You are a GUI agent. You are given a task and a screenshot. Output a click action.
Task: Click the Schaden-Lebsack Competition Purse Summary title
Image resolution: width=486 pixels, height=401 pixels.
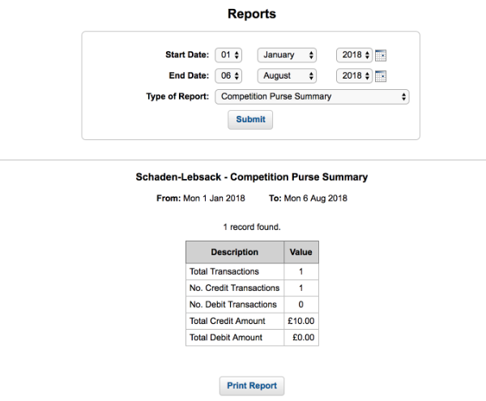point(252,177)
